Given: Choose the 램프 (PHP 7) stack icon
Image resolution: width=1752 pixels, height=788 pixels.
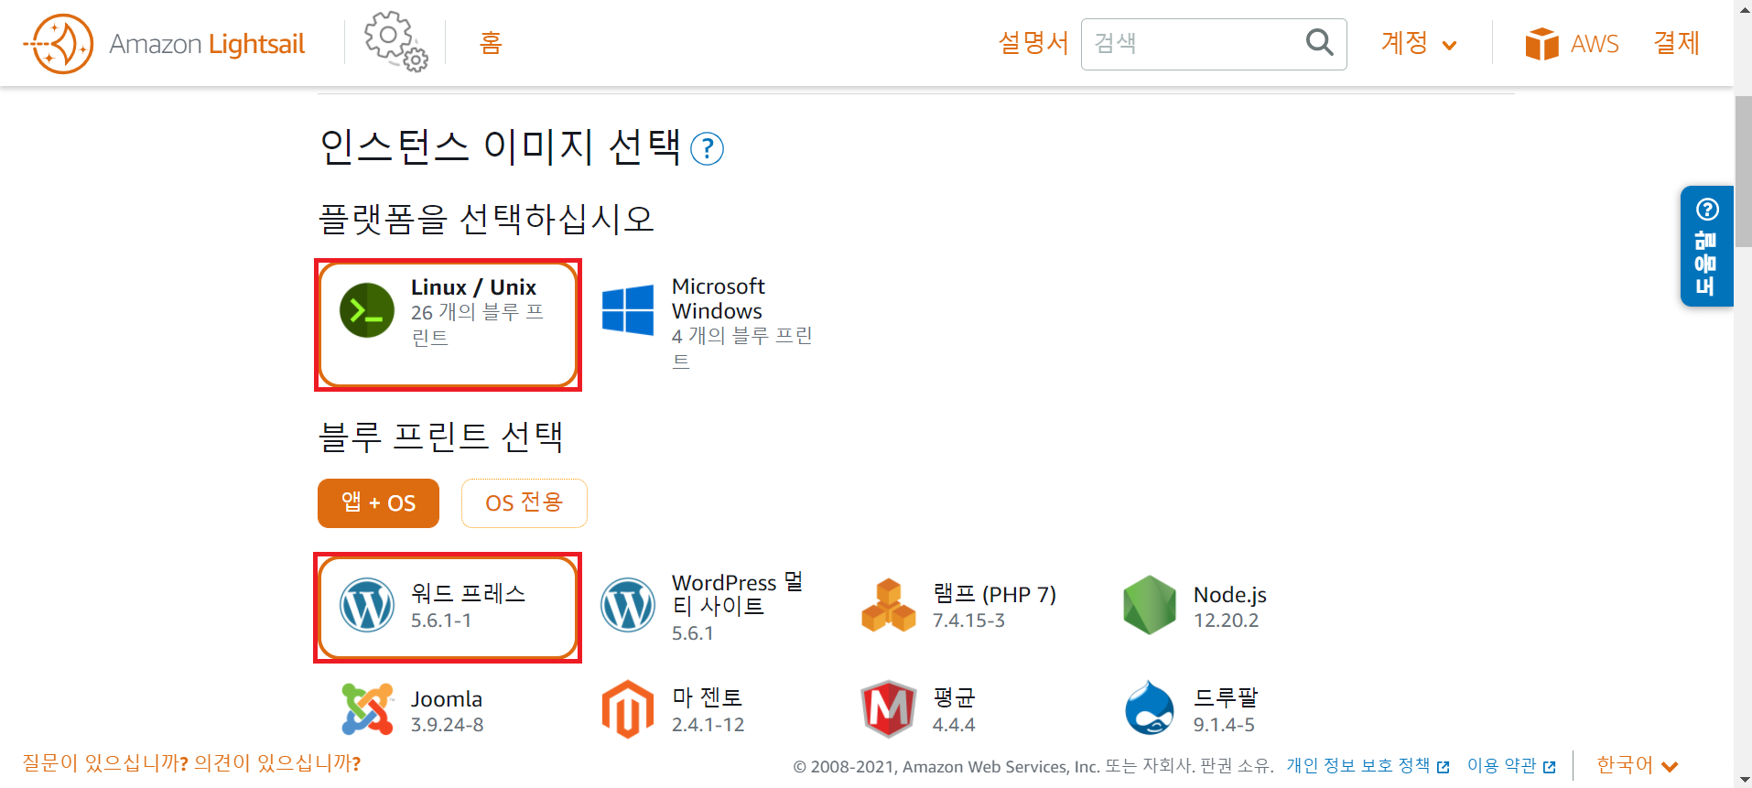Looking at the screenshot, I should click(889, 605).
